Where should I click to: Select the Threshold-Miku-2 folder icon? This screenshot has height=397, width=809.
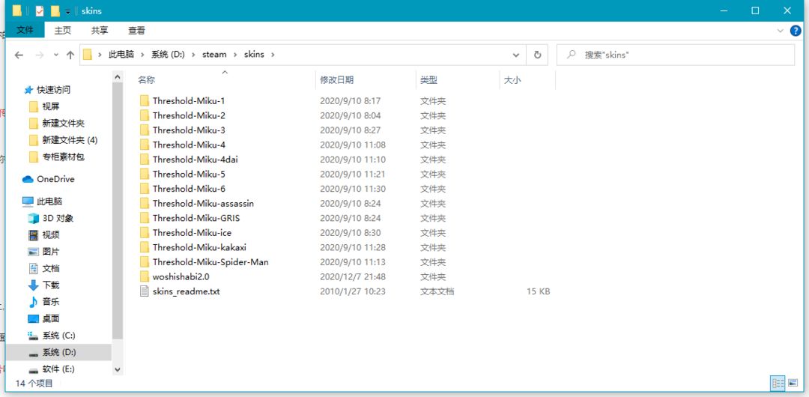[145, 115]
